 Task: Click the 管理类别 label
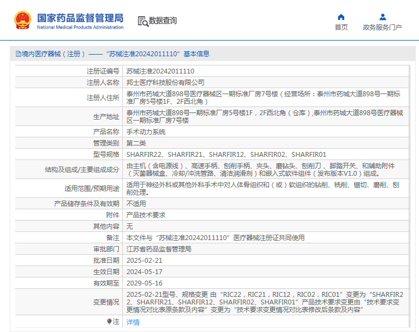coord(106,143)
